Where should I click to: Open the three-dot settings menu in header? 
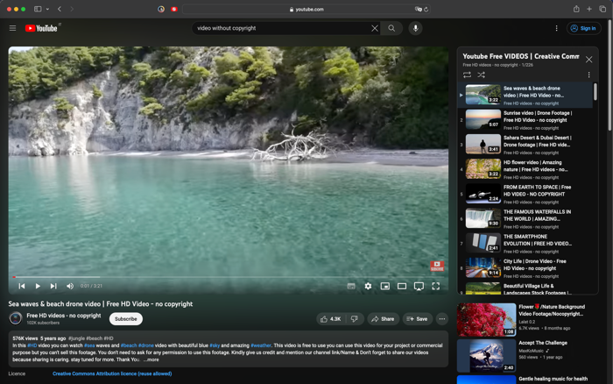(x=556, y=28)
